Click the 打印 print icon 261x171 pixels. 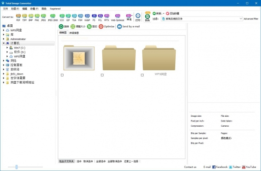(x=138, y=17)
